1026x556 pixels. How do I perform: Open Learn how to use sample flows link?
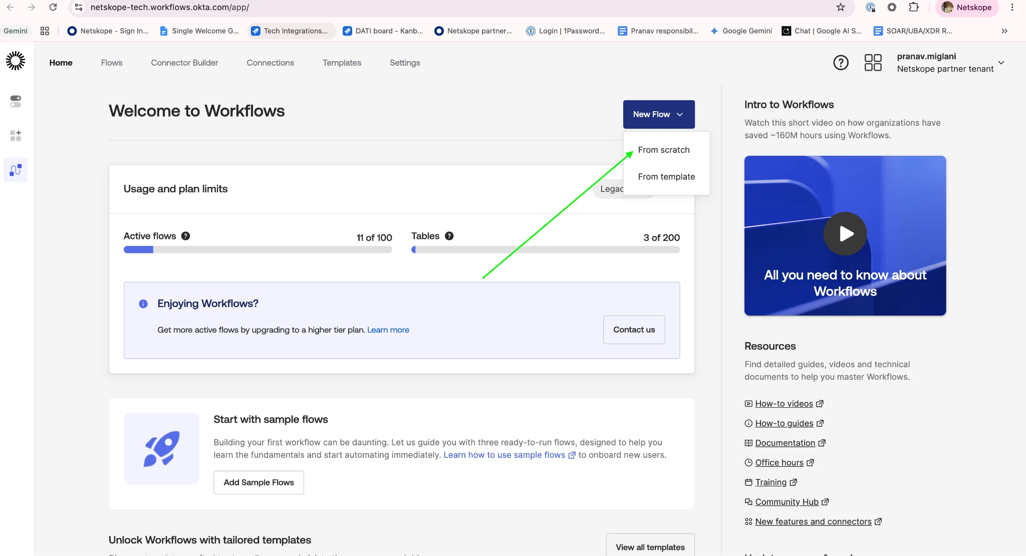click(x=509, y=455)
